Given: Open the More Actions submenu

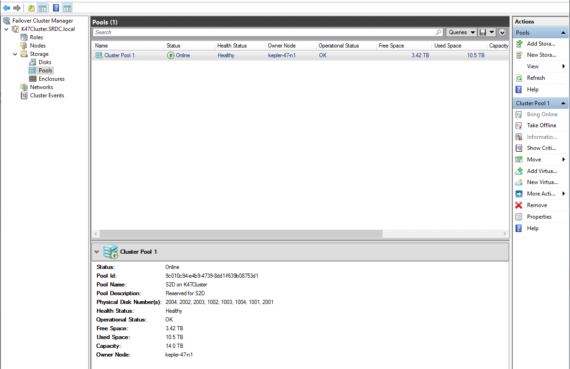Looking at the screenshot, I should tap(540, 194).
